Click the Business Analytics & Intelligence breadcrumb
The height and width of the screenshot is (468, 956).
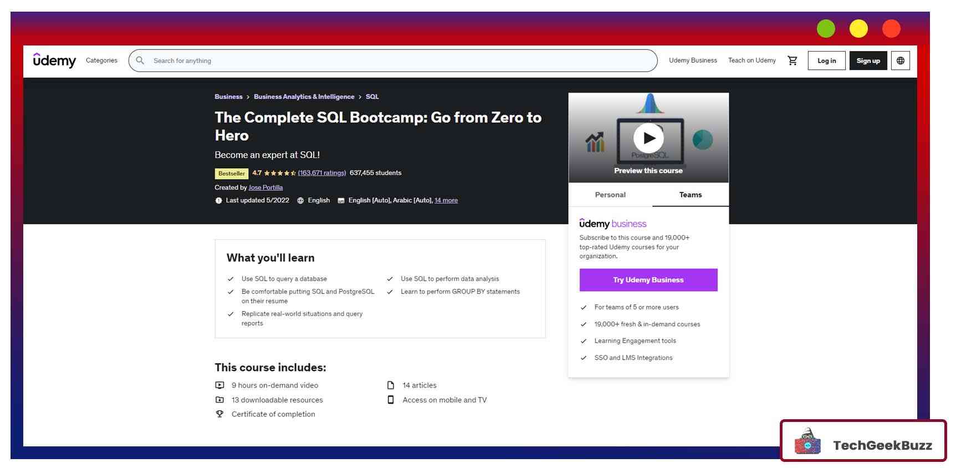pos(304,96)
